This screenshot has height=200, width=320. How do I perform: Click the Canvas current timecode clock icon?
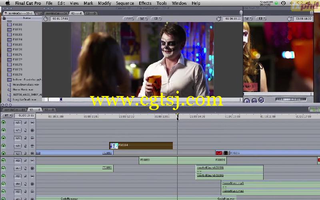click(218, 19)
